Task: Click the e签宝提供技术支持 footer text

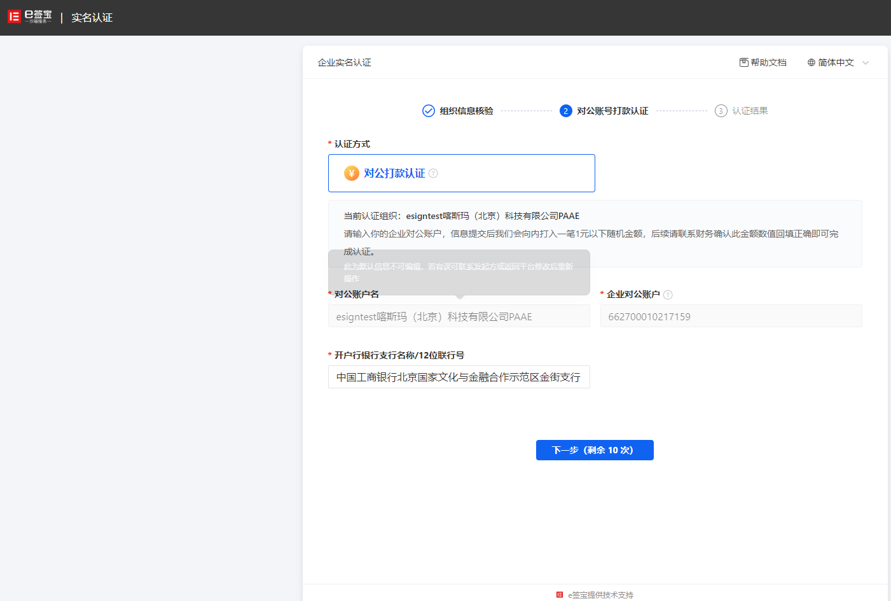Action: [600, 595]
